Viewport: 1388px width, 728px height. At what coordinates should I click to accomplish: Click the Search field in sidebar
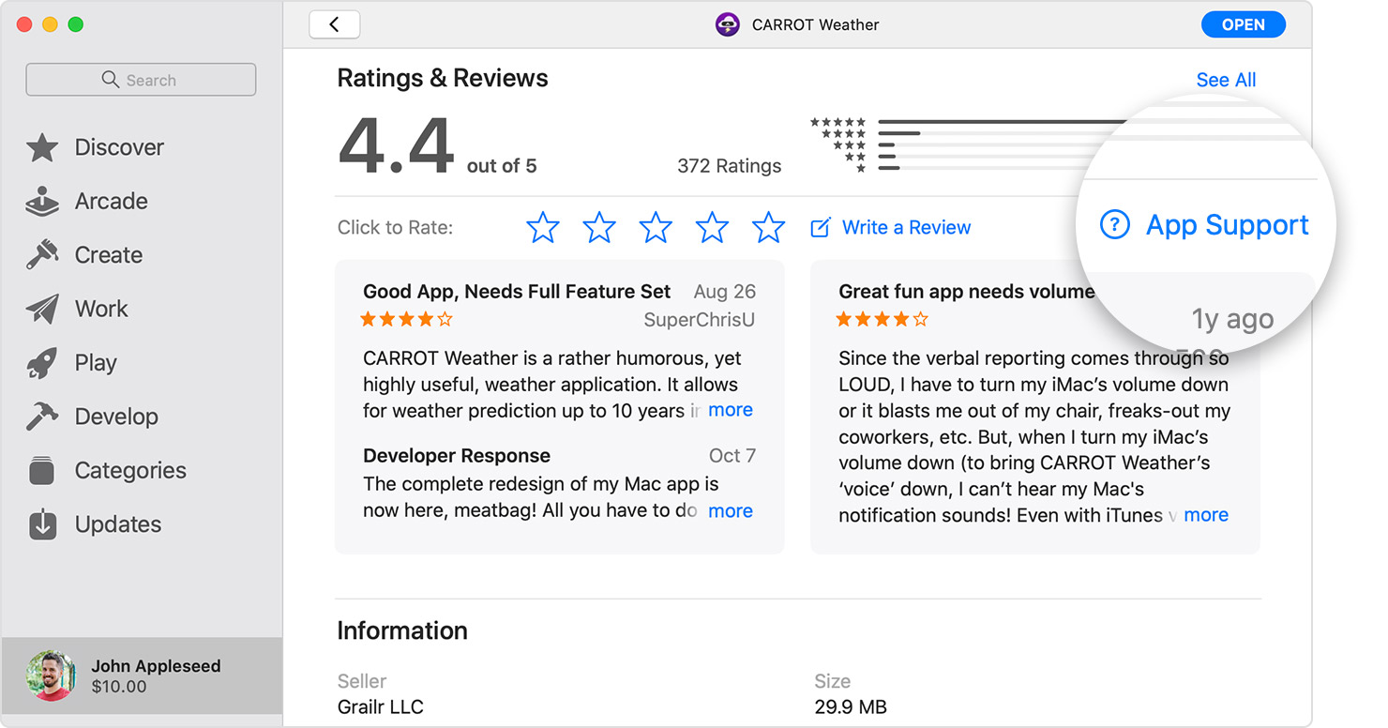141,80
